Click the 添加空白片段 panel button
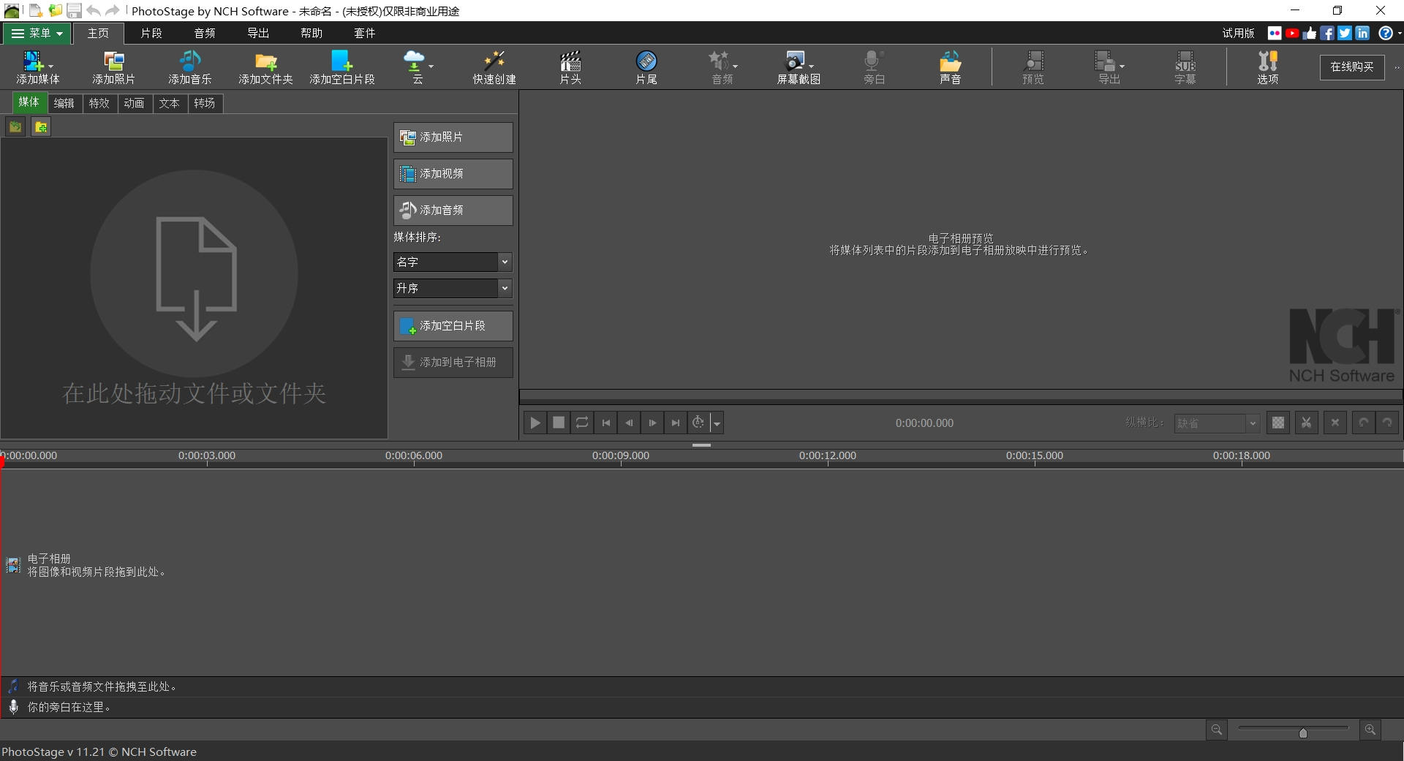1404x761 pixels. coord(453,326)
